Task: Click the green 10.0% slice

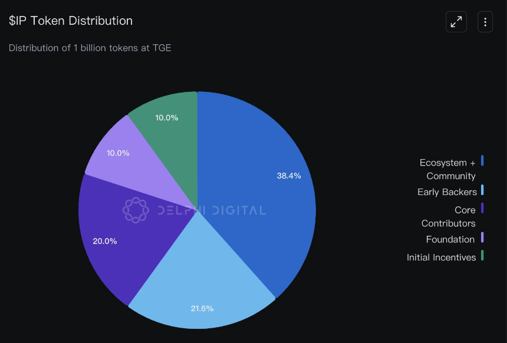Action: [x=168, y=121]
